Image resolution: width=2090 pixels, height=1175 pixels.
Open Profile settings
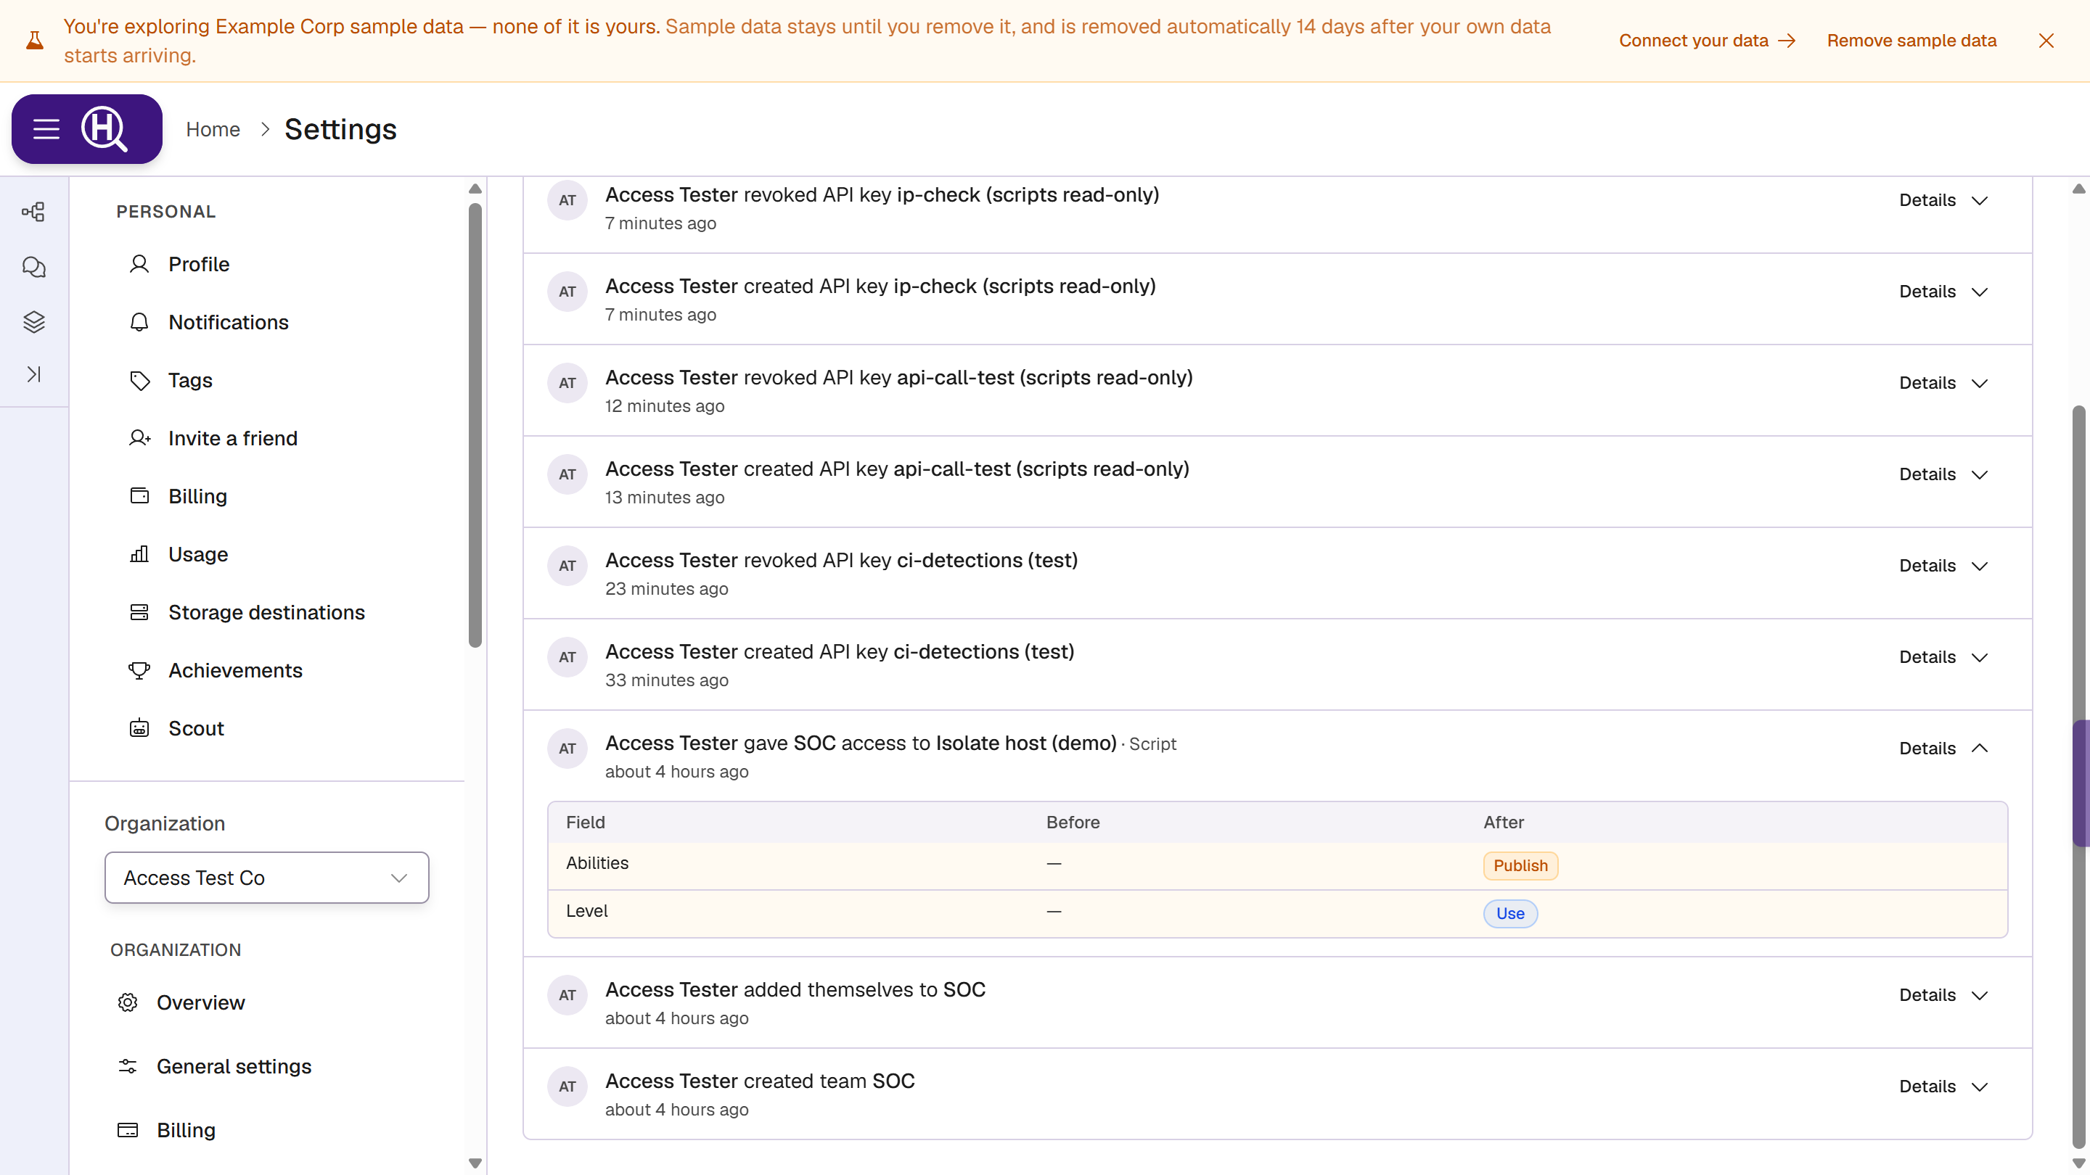(x=199, y=264)
